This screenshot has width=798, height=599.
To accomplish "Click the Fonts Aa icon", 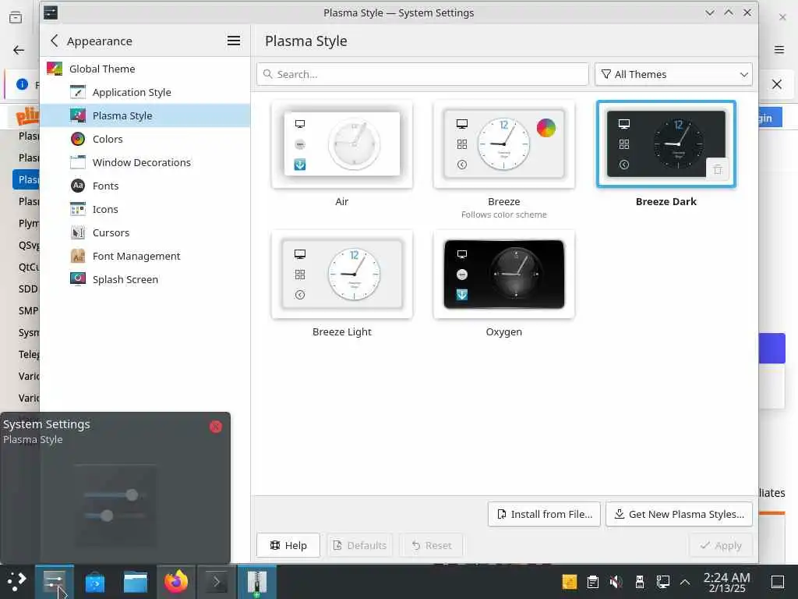I will pyautogui.click(x=78, y=186).
